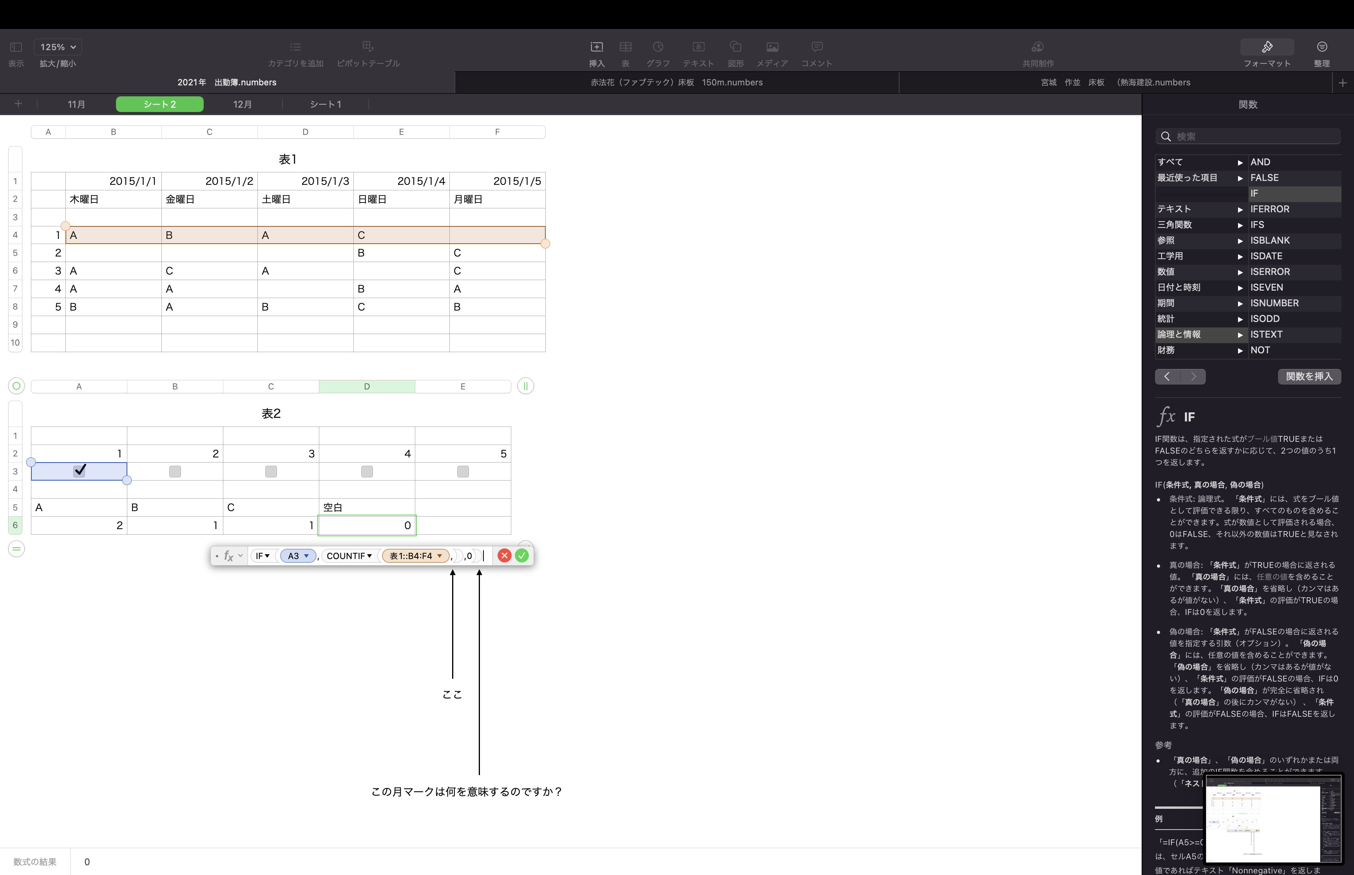Open the 赤法花 床板 150m.numbers document tab
Screen dimensions: 1354x875
(x=676, y=82)
